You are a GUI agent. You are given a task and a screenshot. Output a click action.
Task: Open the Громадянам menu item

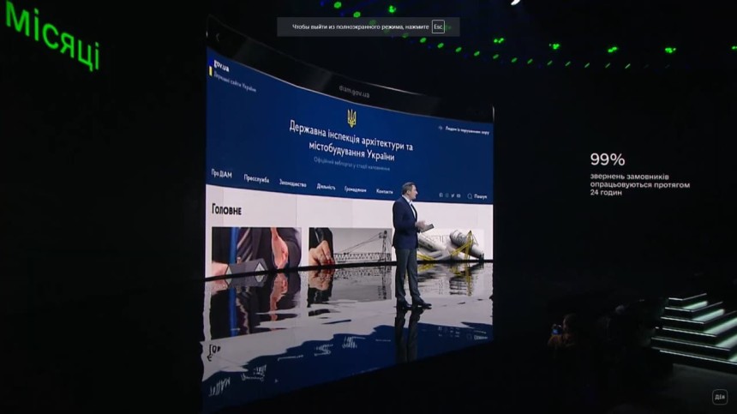coord(355,189)
